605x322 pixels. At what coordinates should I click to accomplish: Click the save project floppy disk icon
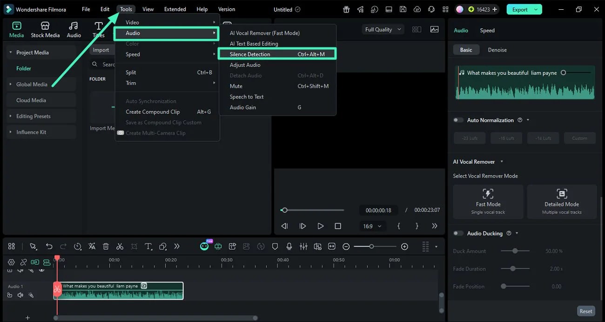click(403, 9)
